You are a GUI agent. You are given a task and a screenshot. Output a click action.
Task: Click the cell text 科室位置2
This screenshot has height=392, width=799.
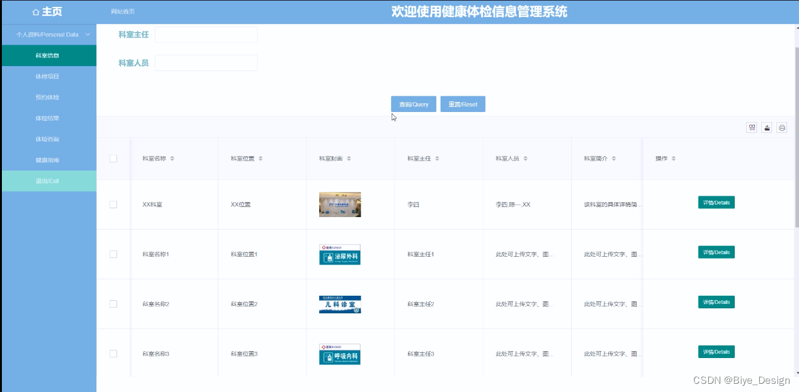point(244,304)
